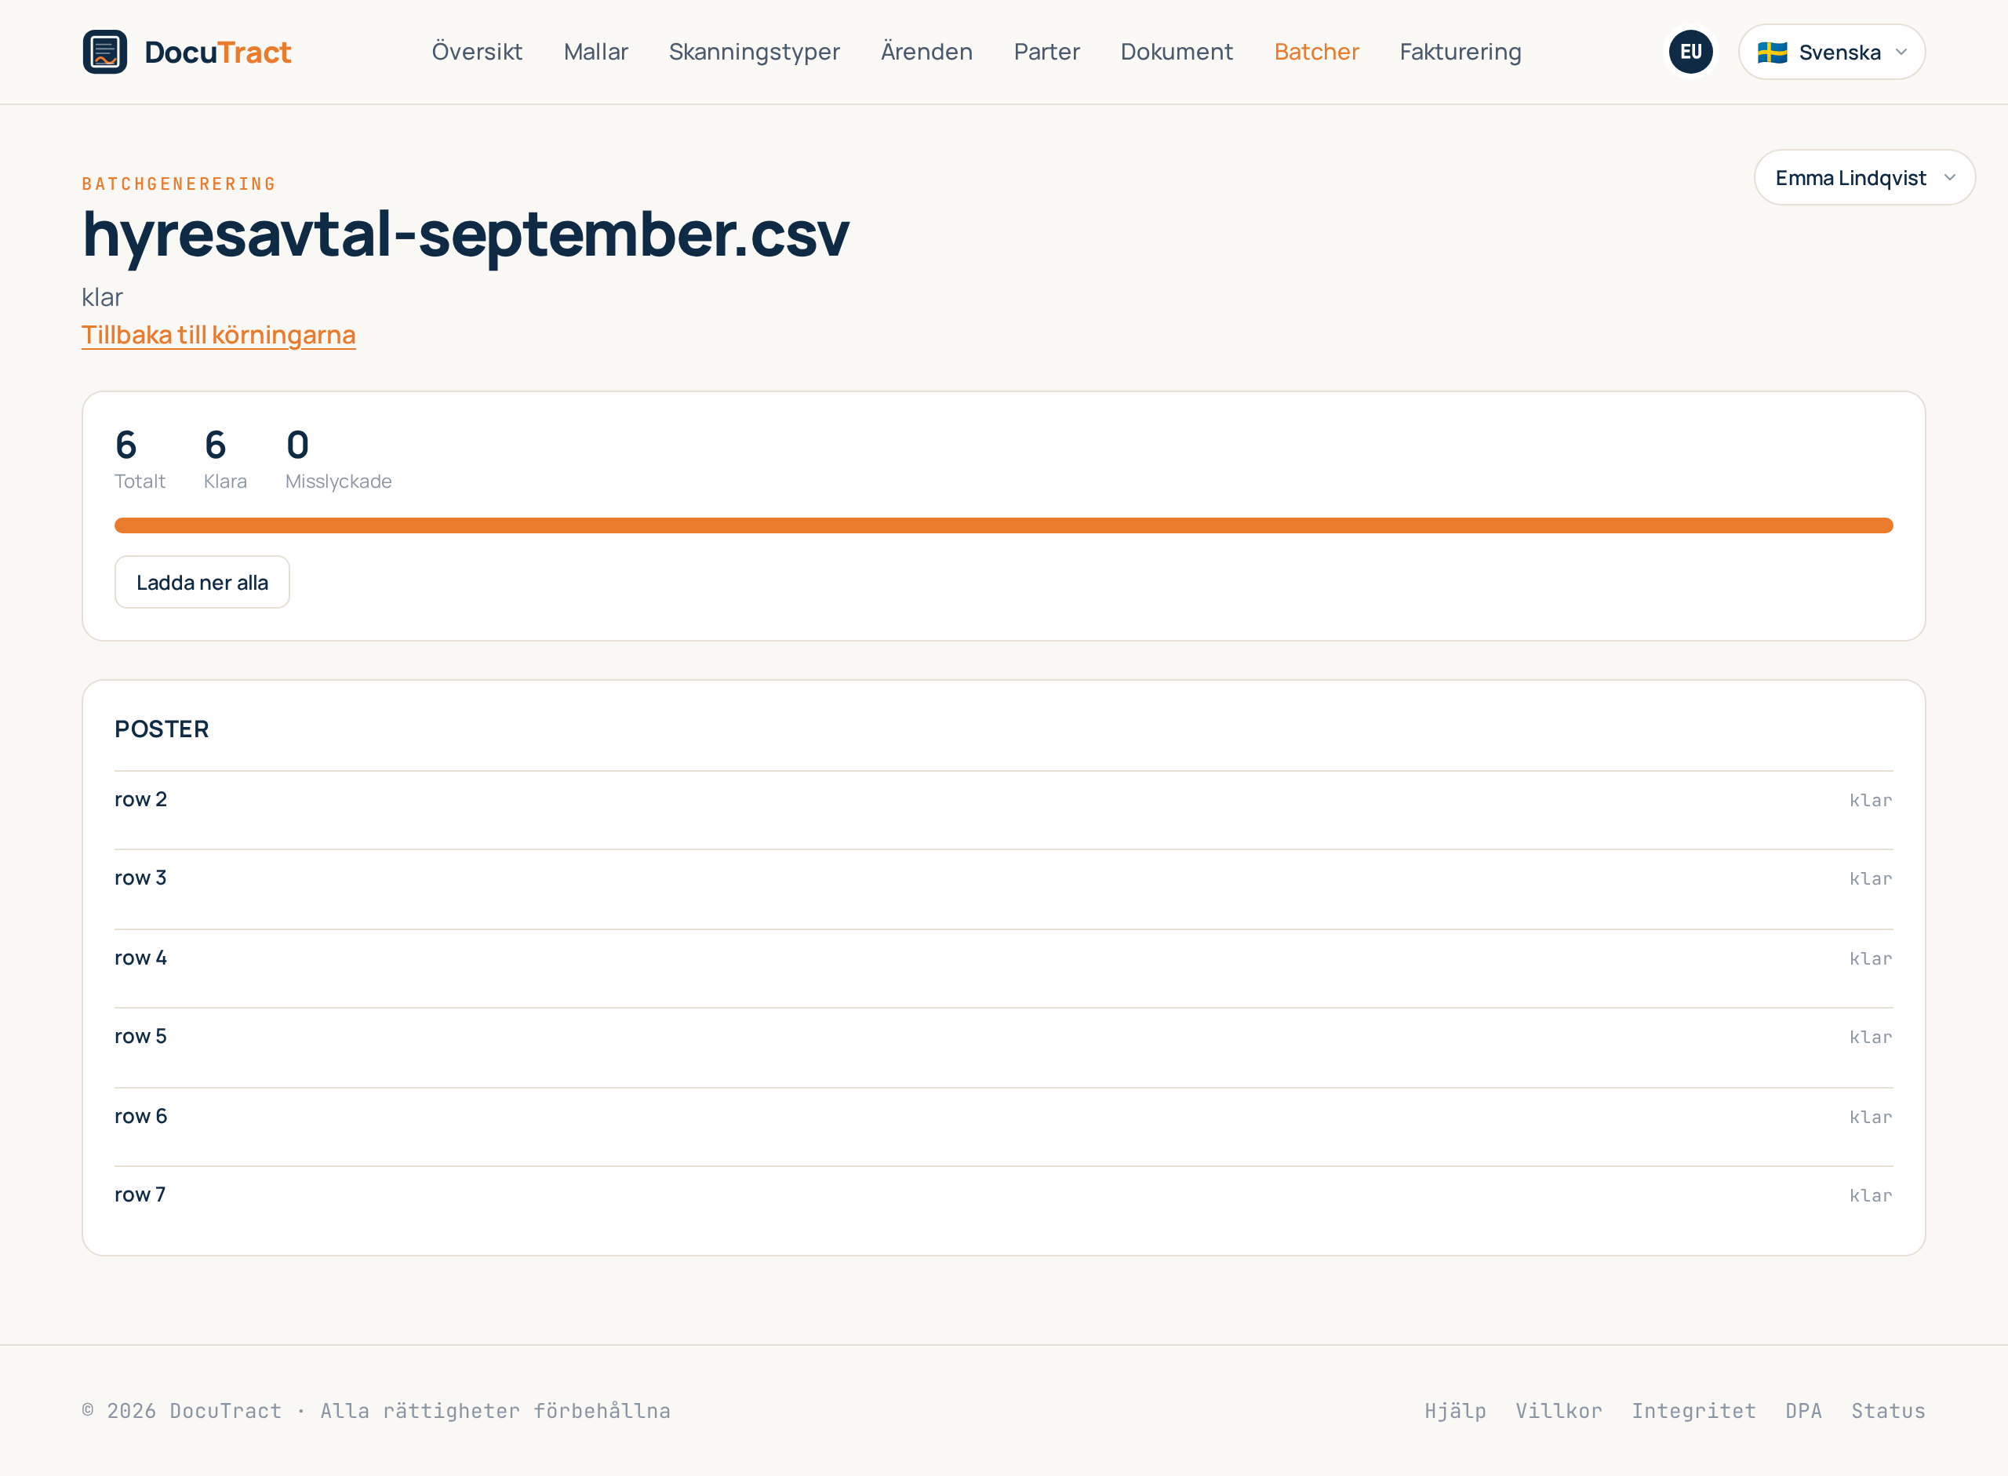Click the EU region badge
Image resolution: width=2008 pixels, height=1476 pixels.
pos(1691,52)
